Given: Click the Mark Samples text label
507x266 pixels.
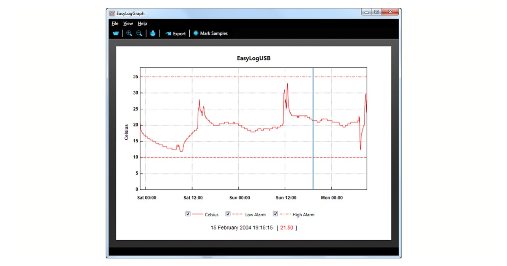Looking at the screenshot, I should click(x=214, y=33).
